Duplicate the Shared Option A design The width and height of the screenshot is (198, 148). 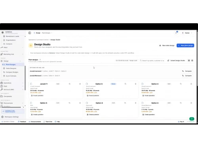tap(126, 84)
